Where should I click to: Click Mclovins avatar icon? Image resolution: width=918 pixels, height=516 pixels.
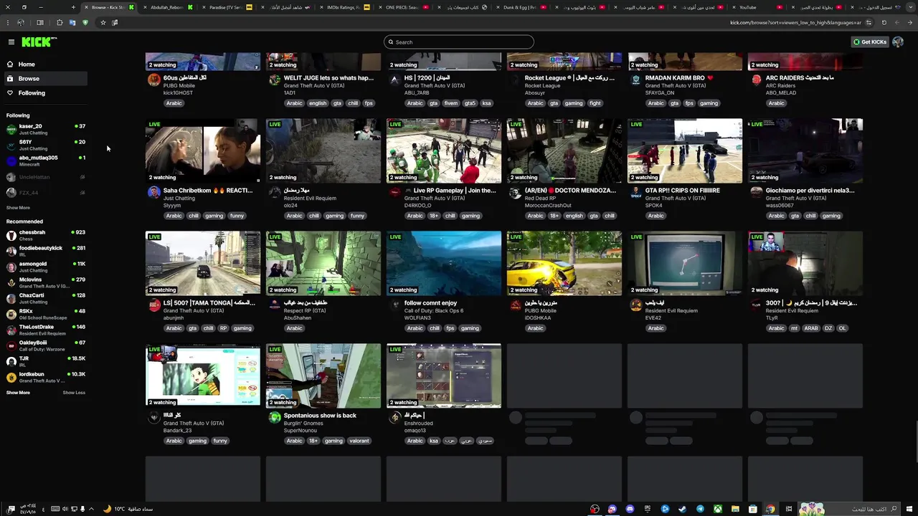pyautogui.click(x=11, y=282)
